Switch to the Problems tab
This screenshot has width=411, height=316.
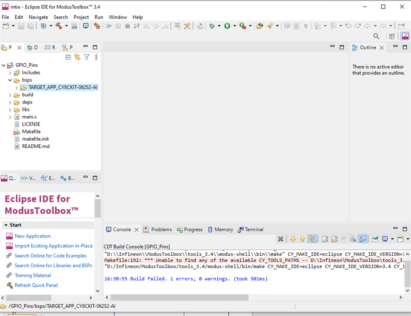click(157, 230)
